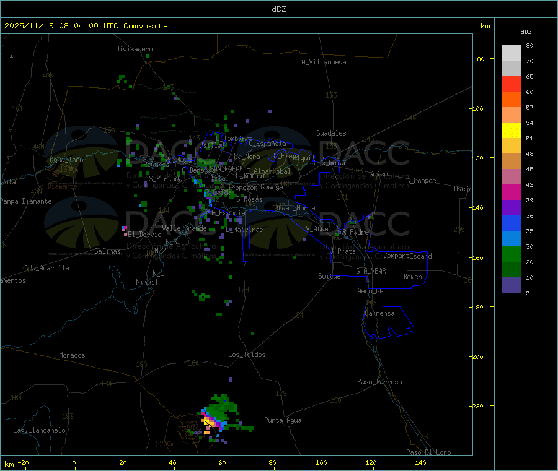This screenshot has width=558, height=471.
Task: Select the light gray 70 dBZ legend swatch
Action: (x=511, y=69)
